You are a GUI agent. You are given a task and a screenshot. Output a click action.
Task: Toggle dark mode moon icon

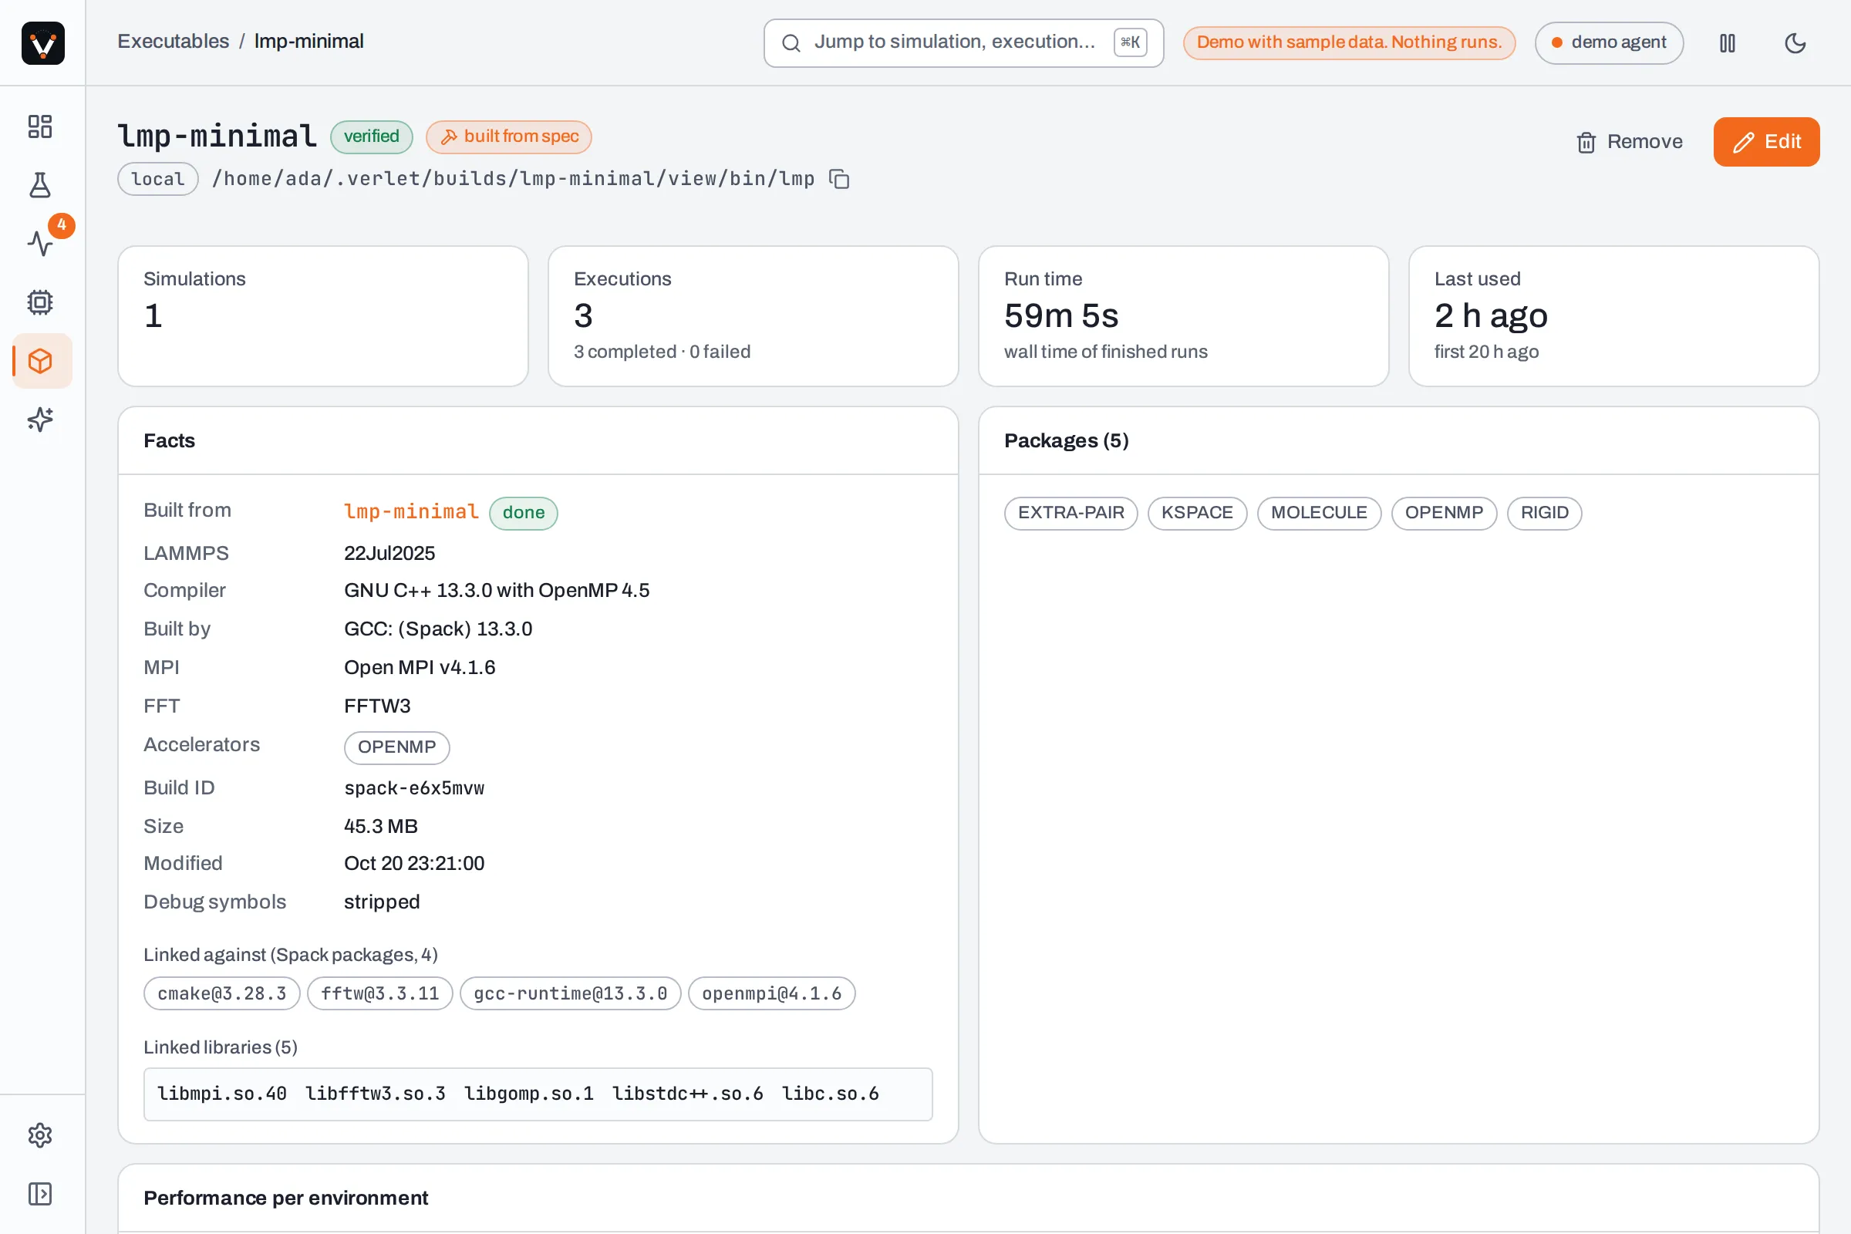pos(1795,42)
